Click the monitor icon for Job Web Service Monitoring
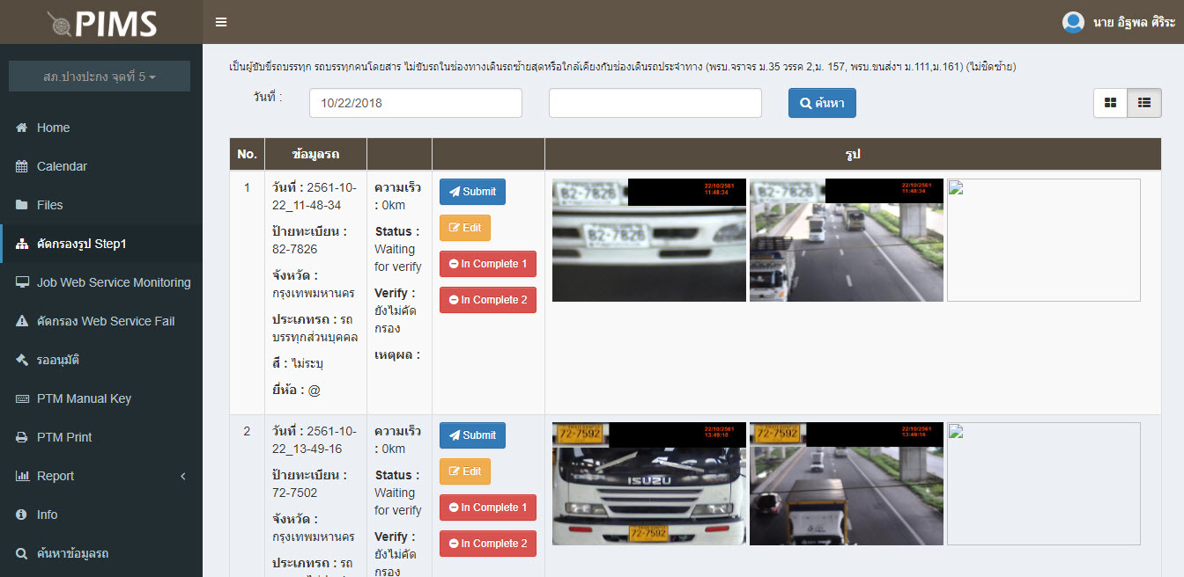1184x577 pixels. 22,282
